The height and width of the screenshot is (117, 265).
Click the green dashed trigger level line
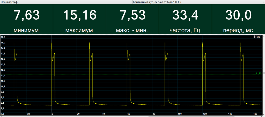(x=129, y=75)
